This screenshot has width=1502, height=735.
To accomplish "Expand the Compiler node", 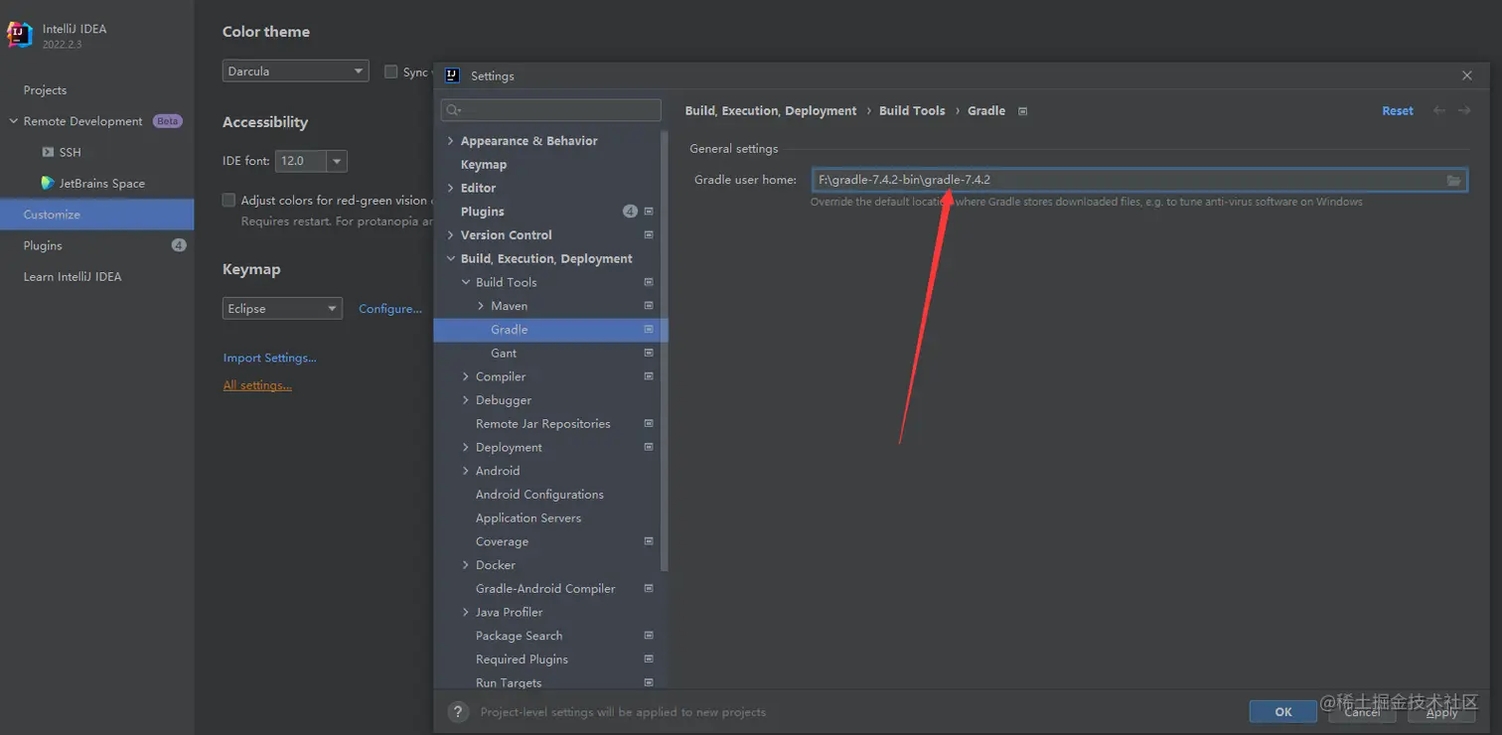I will click(466, 376).
